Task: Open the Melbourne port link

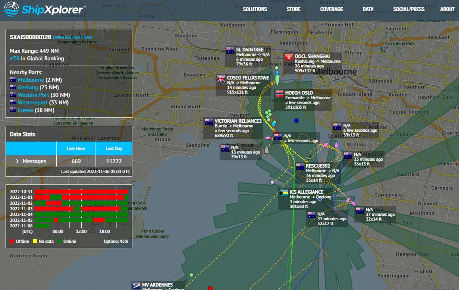Action: coord(31,80)
